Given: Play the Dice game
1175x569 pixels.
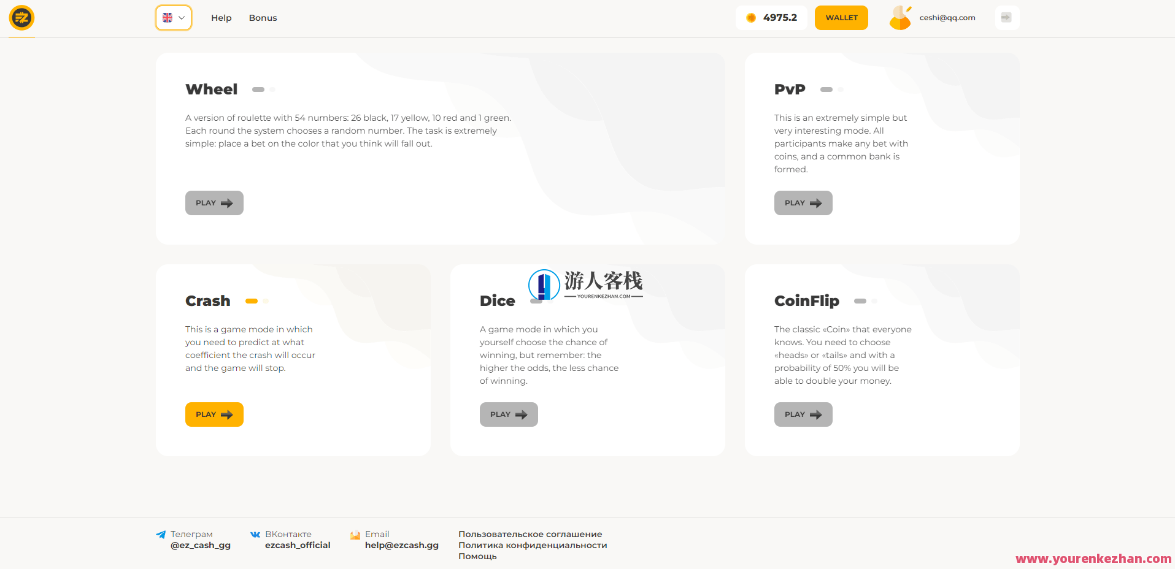Looking at the screenshot, I should pyautogui.click(x=509, y=414).
